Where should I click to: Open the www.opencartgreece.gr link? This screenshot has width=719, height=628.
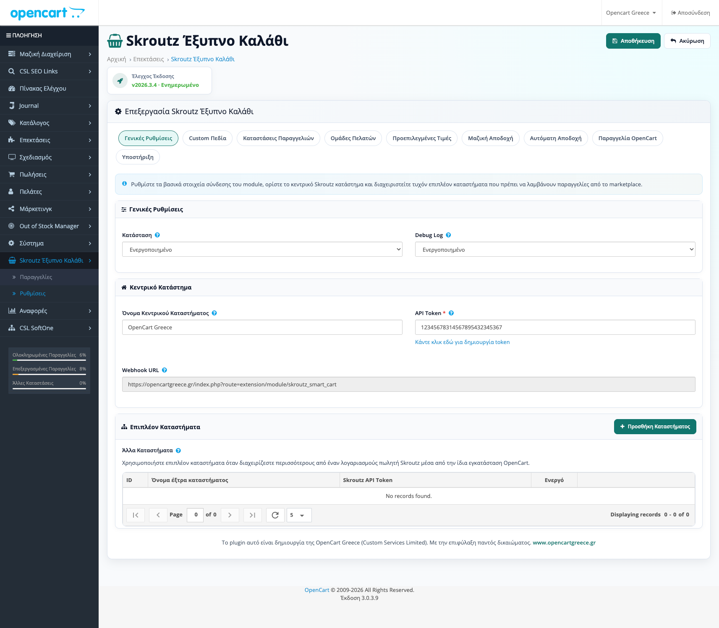[564, 543]
